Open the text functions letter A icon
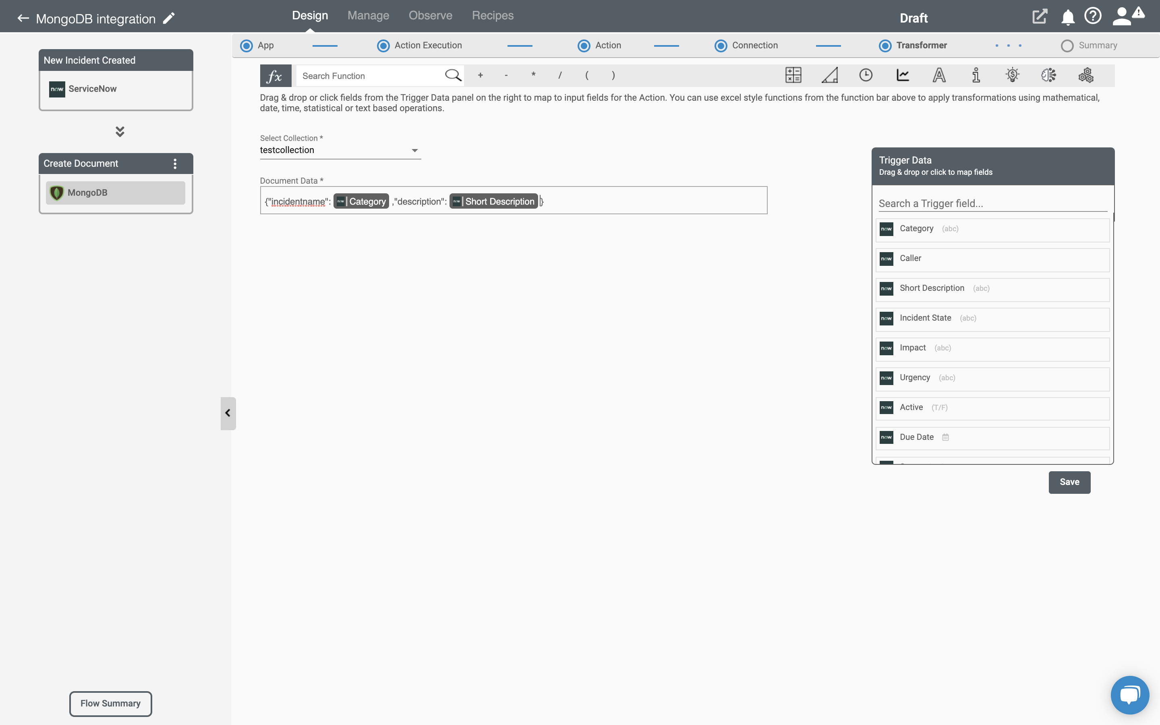This screenshot has height=725, width=1160. pyautogui.click(x=939, y=75)
